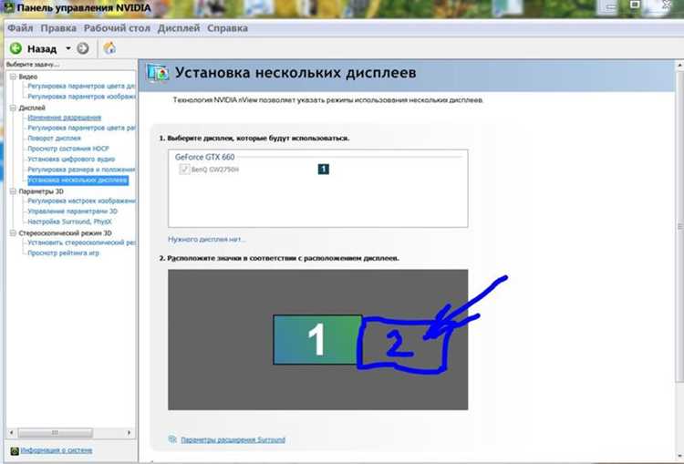Collapse the Параметры 3D tree section

point(13,191)
